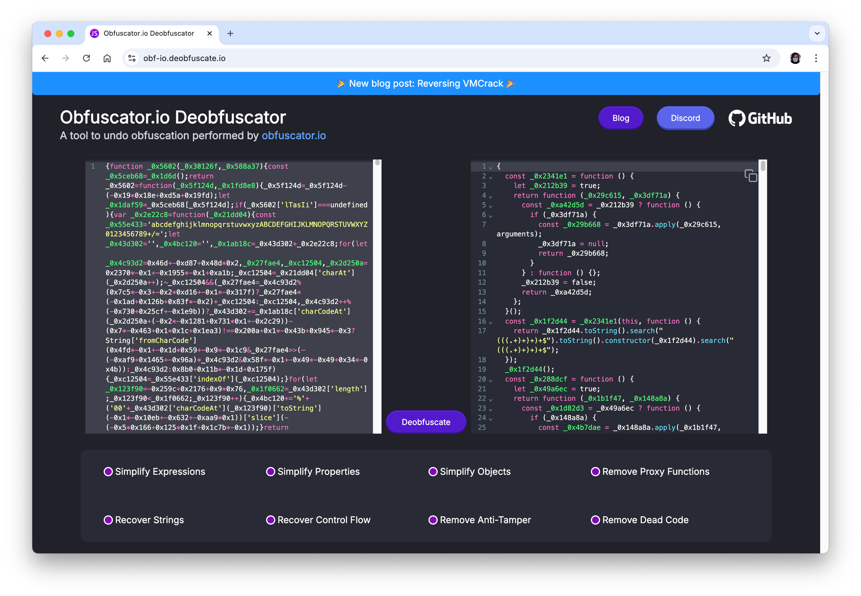Click the JS favicon on the tab
Viewport: 861px width, 596px height.
[94, 34]
